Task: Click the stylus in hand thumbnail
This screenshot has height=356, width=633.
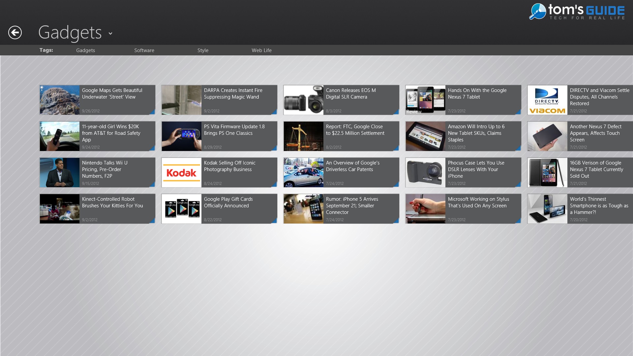Action: (425, 209)
